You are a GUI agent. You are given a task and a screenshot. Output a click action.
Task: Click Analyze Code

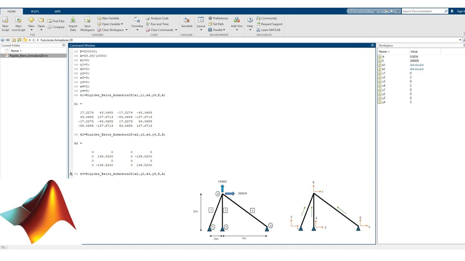click(x=157, y=18)
